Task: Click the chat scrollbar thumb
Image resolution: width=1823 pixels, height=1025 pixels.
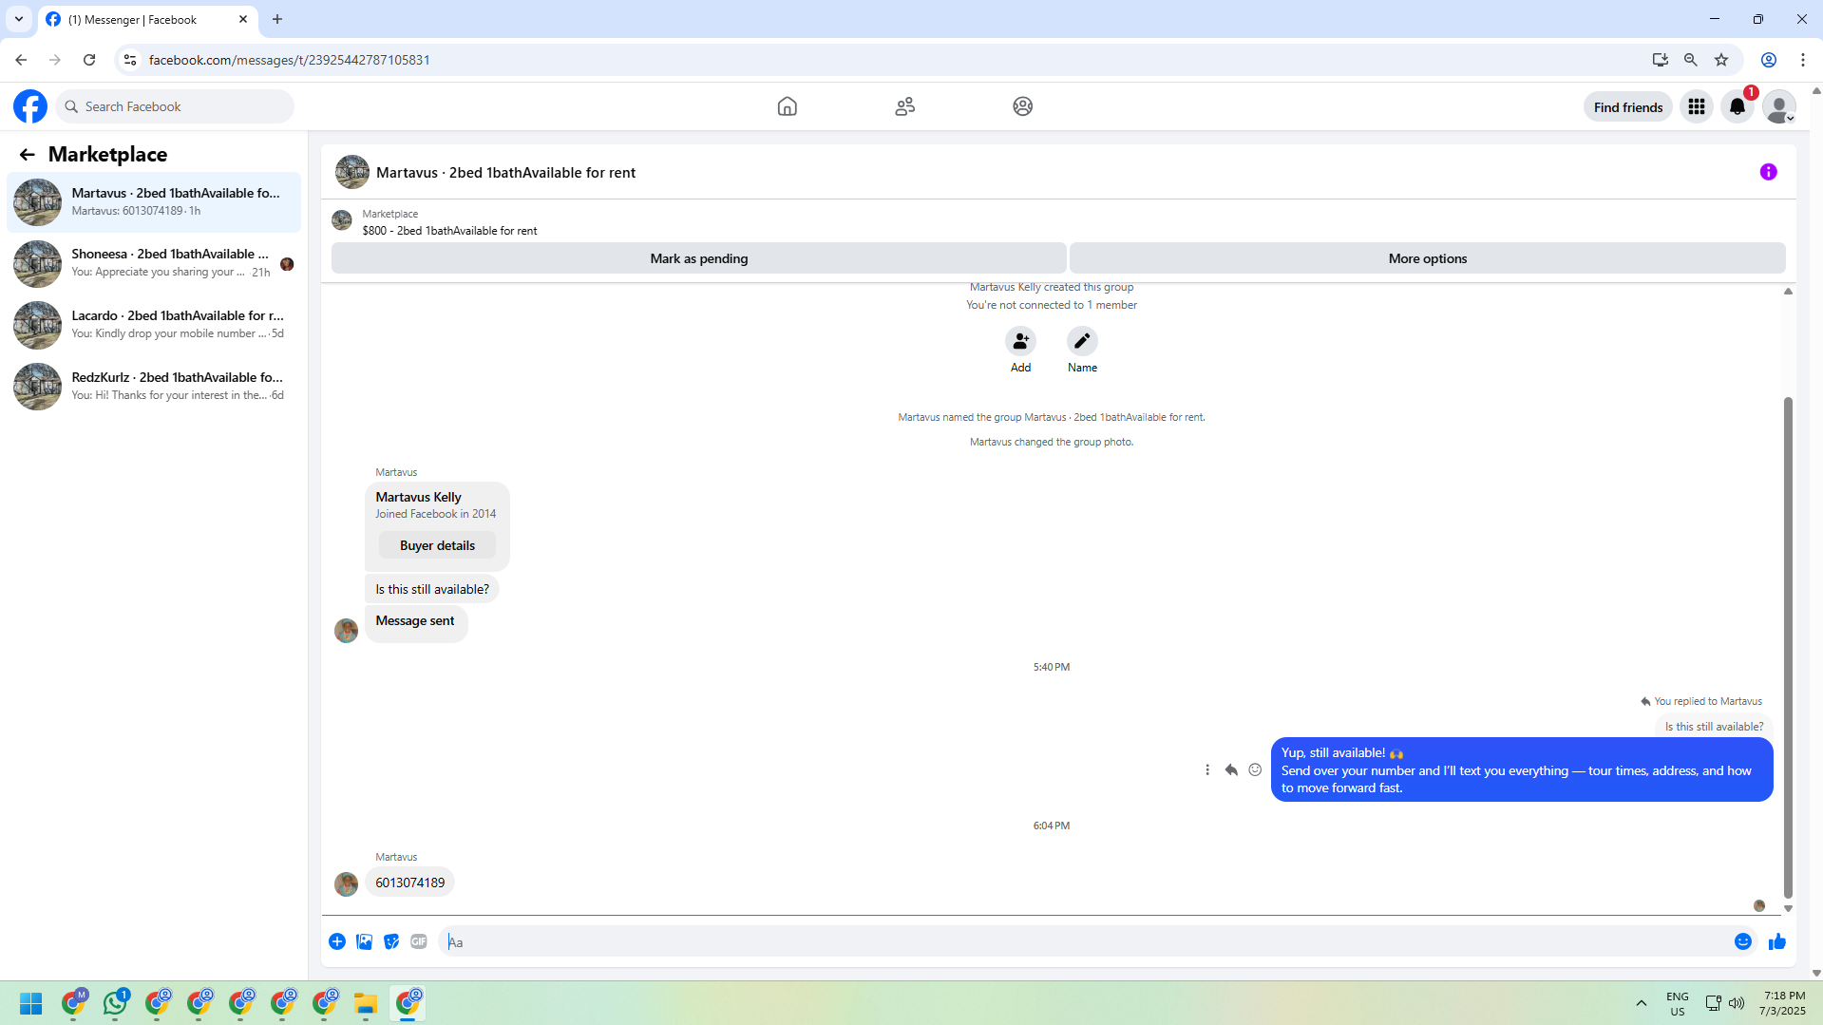Action: [1788, 646]
